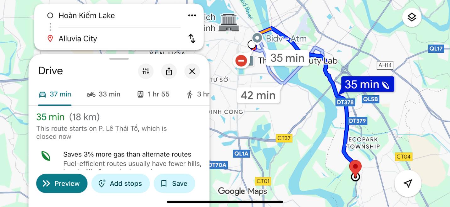Tap the Add stops button
Image resolution: width=450 pixels, height=207 pixels.
(x=120, y=183)
